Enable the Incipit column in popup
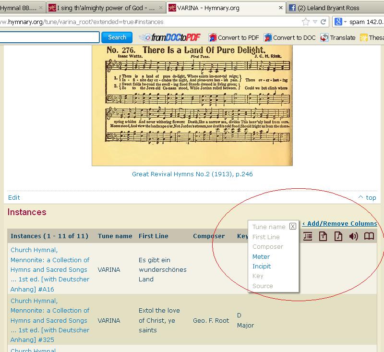 click(x=262, y=266)
